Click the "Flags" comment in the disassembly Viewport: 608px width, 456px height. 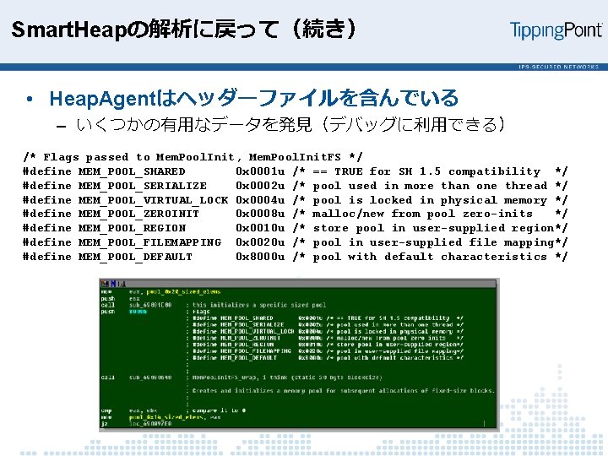(201, 312)
